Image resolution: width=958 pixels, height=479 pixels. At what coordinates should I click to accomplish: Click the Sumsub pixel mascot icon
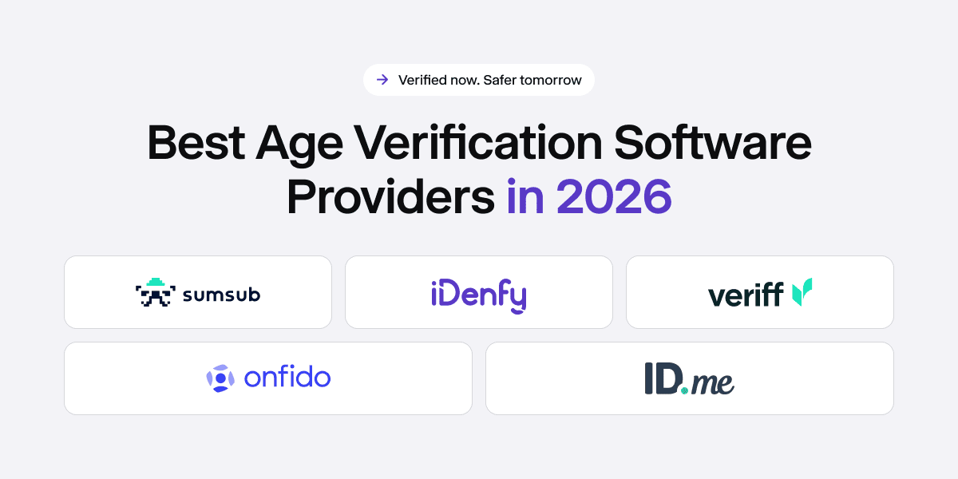(155, 293)
